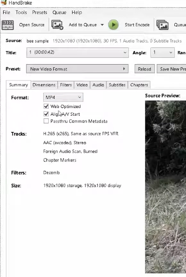Switch to the Video tab

tap(82, 85)
